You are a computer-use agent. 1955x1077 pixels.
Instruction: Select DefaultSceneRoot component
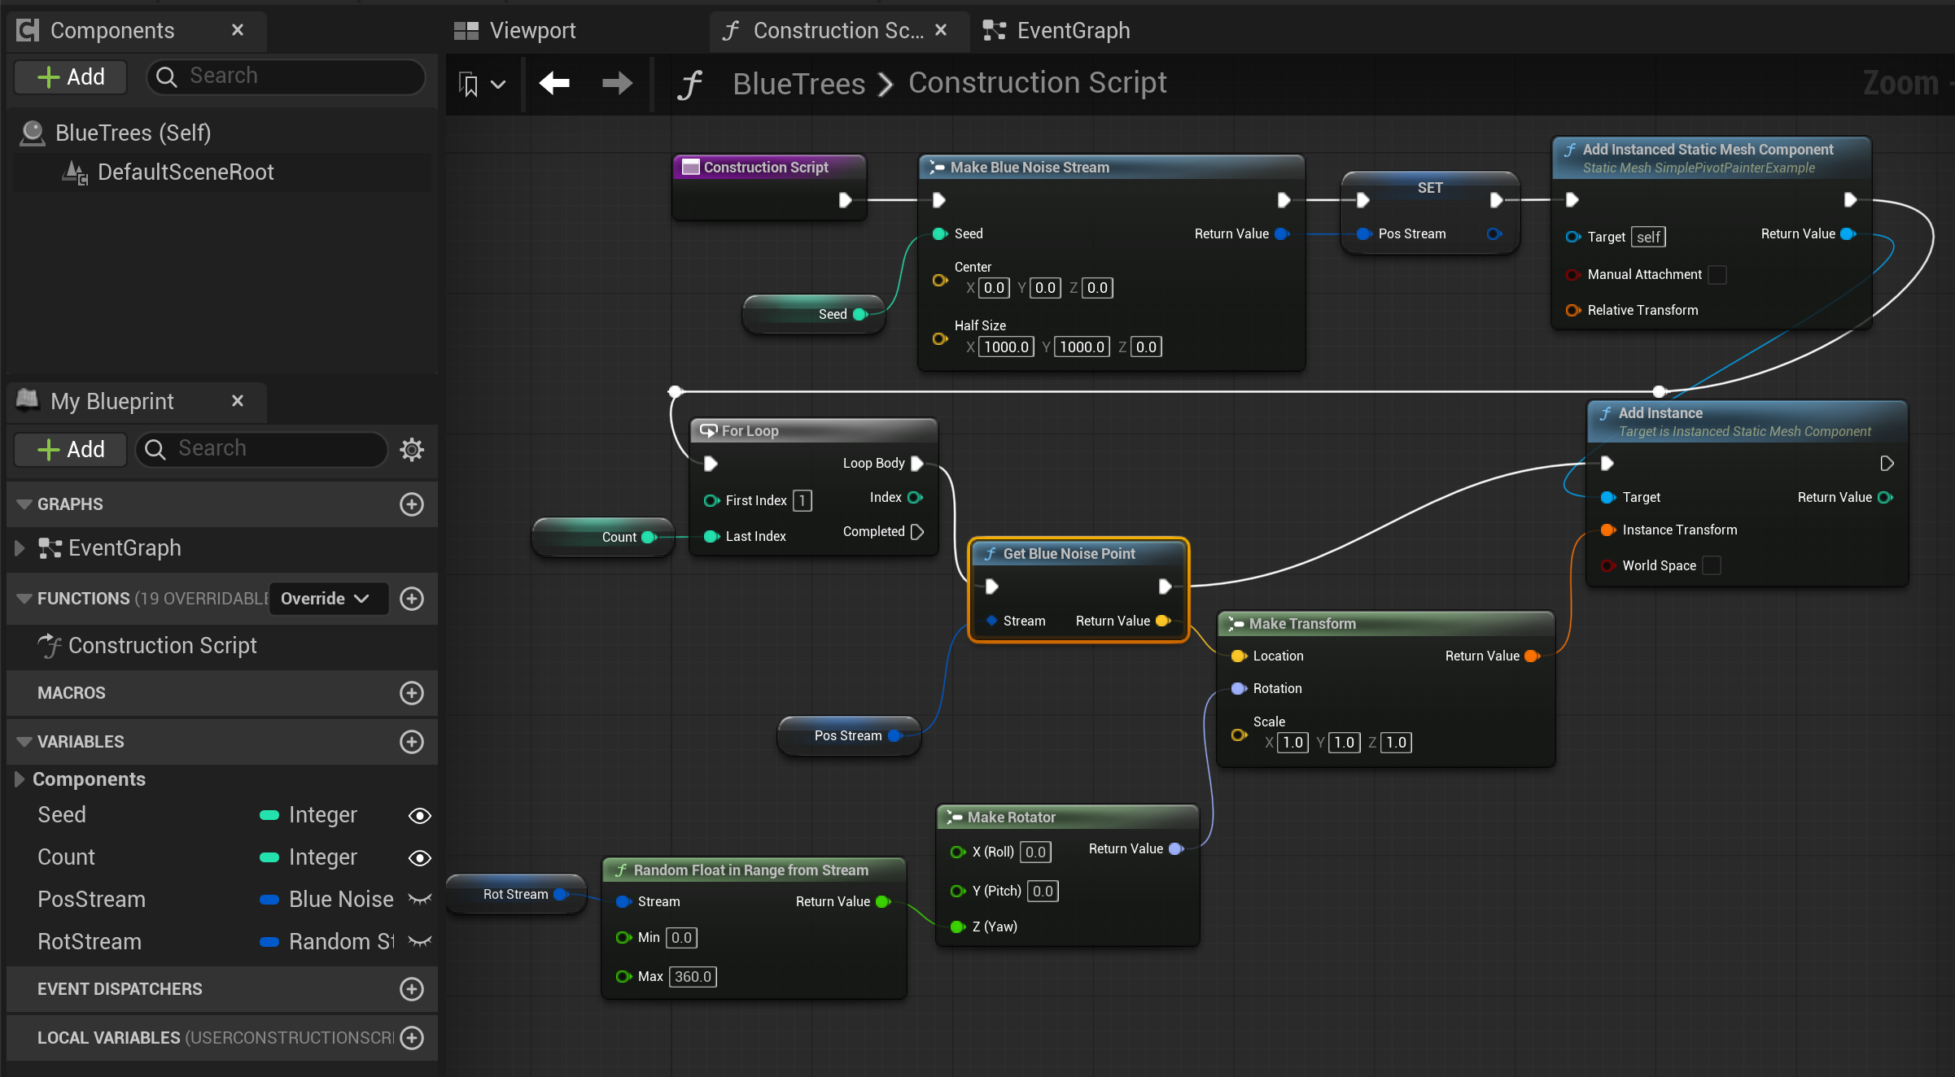tap(185, 172)
